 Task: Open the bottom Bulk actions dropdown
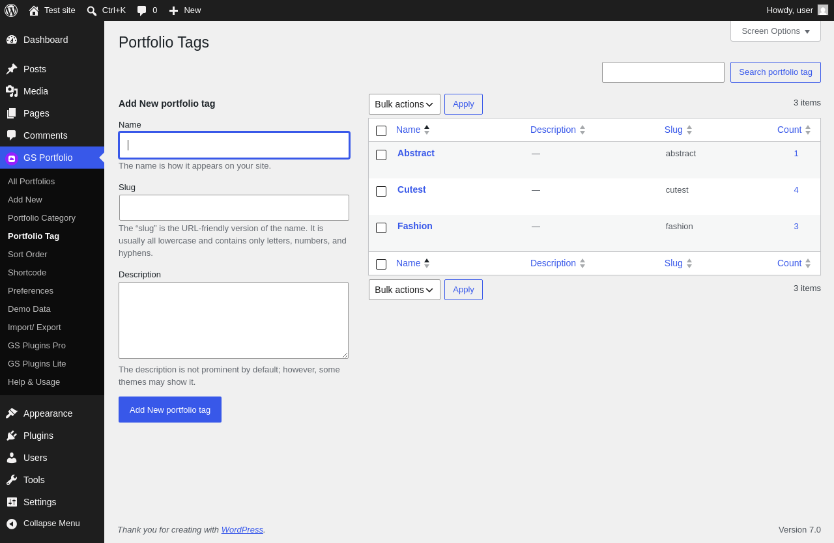point(405,290)
